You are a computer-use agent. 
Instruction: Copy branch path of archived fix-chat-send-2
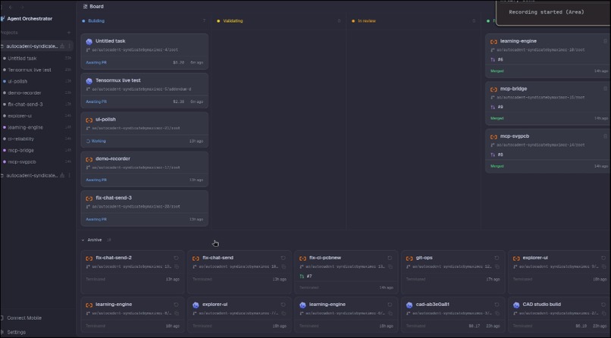(177, 267)
